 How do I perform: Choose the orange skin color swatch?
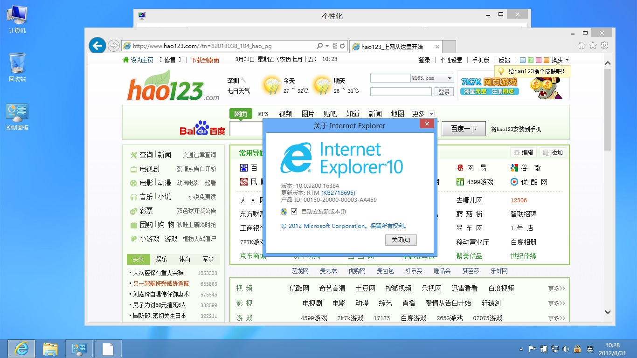[547, 60]
